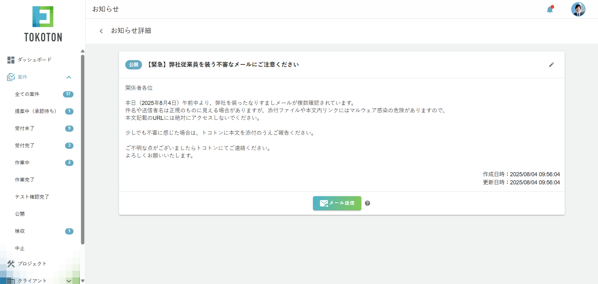598x284 pixels.
Task: Click the 公開 status badge
Action: [134, 65]
